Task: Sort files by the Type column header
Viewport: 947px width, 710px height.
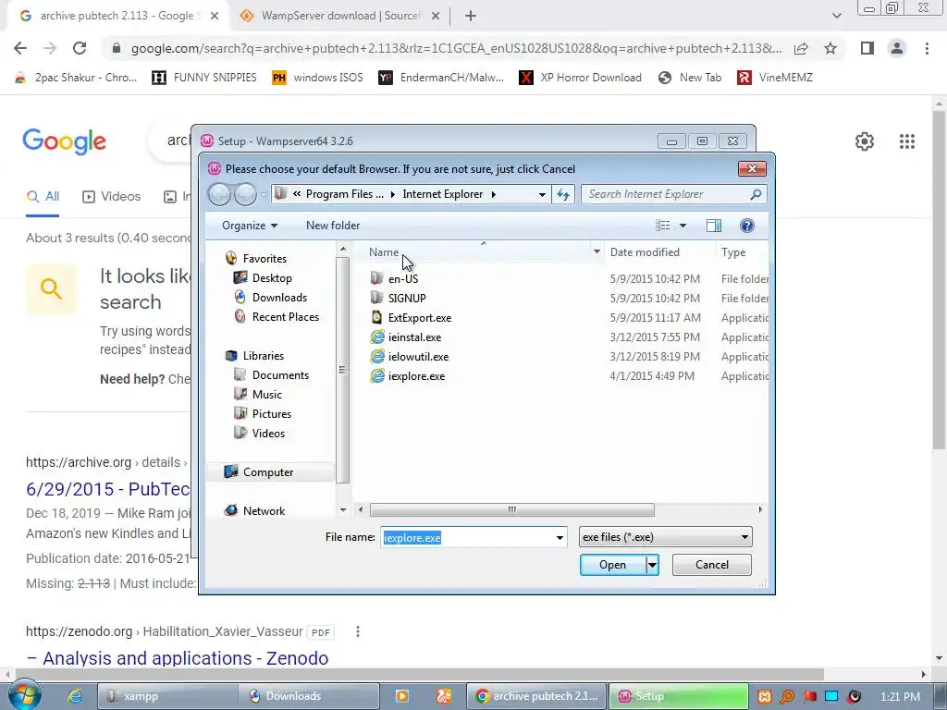Action: tap(733, 252)
